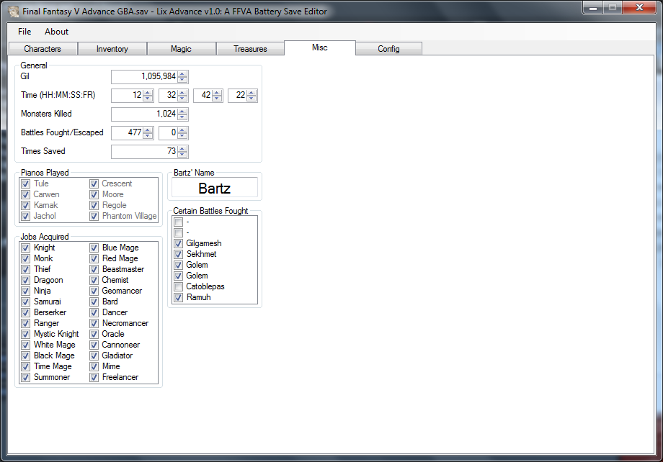Uncheck the Mystic Knight job
Image resolution: width=663 pixels, height=462 pixels.
(x=26, y=334)
